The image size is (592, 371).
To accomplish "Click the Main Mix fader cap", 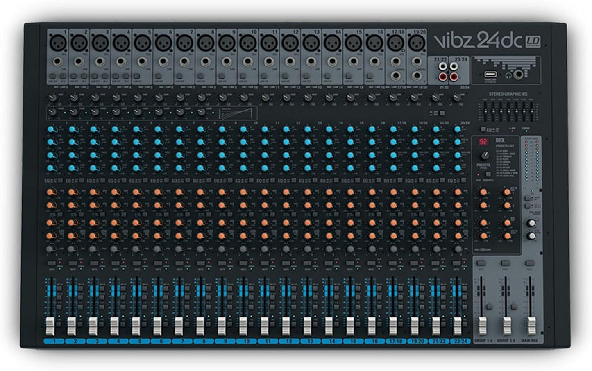I will pos(531,326).
